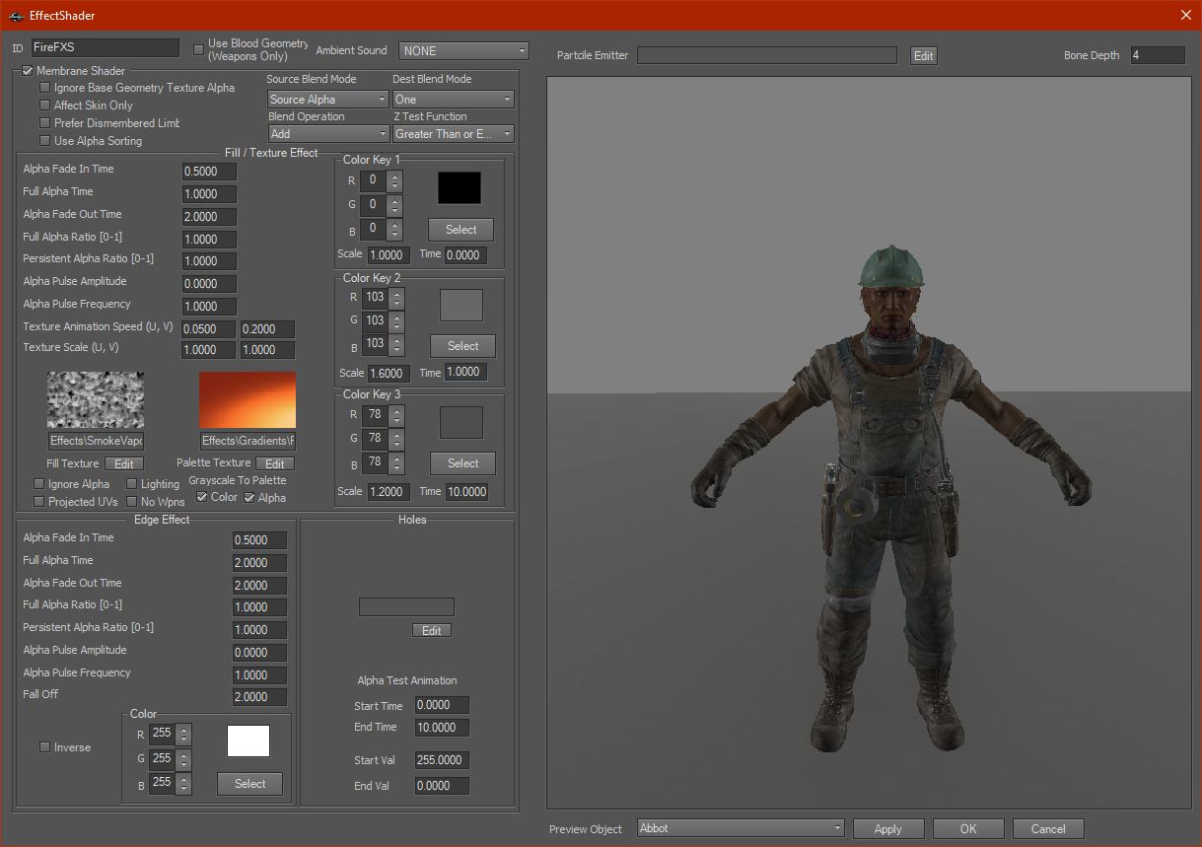Click the Fill Texture path field Effects\SmokeVap
The image size is (1202, 847).
point(96,441)
